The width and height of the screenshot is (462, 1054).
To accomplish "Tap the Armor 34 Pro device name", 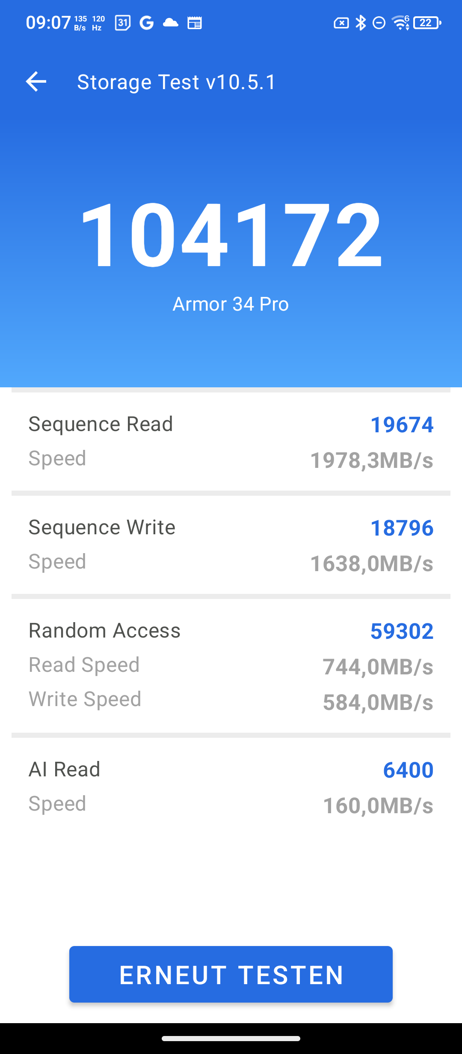I will (231, 304).
